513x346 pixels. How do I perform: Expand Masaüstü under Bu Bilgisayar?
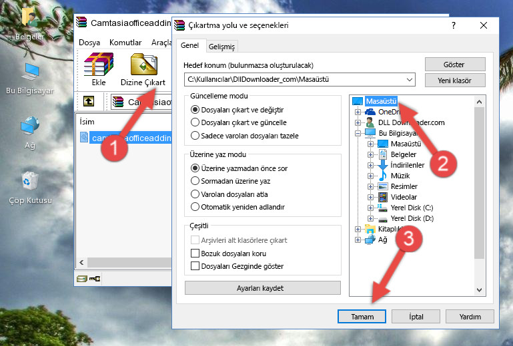[370, 144]
